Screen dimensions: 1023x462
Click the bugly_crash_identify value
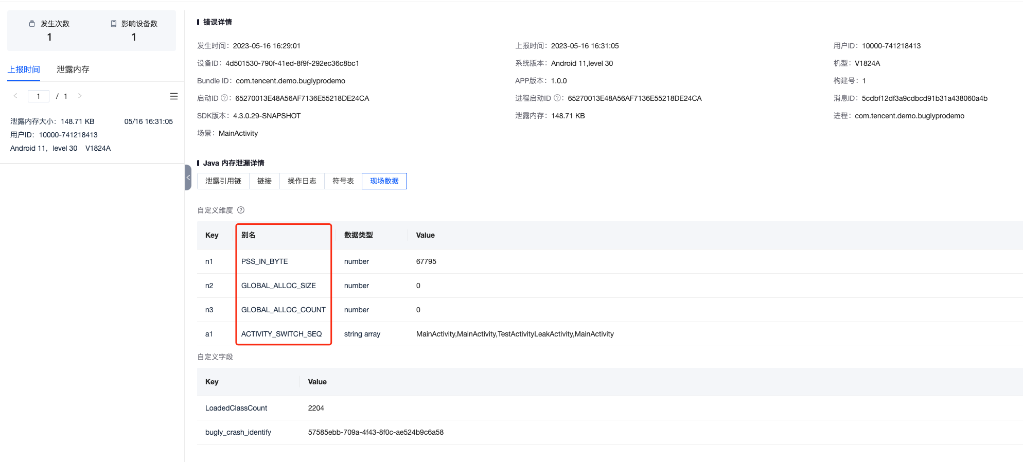[376, 432]
